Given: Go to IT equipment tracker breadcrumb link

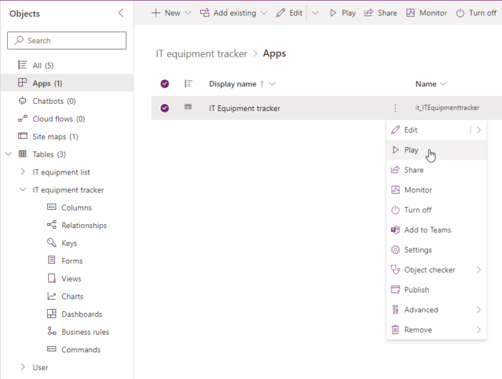Looking at the screenshot, I should [201, 54].
